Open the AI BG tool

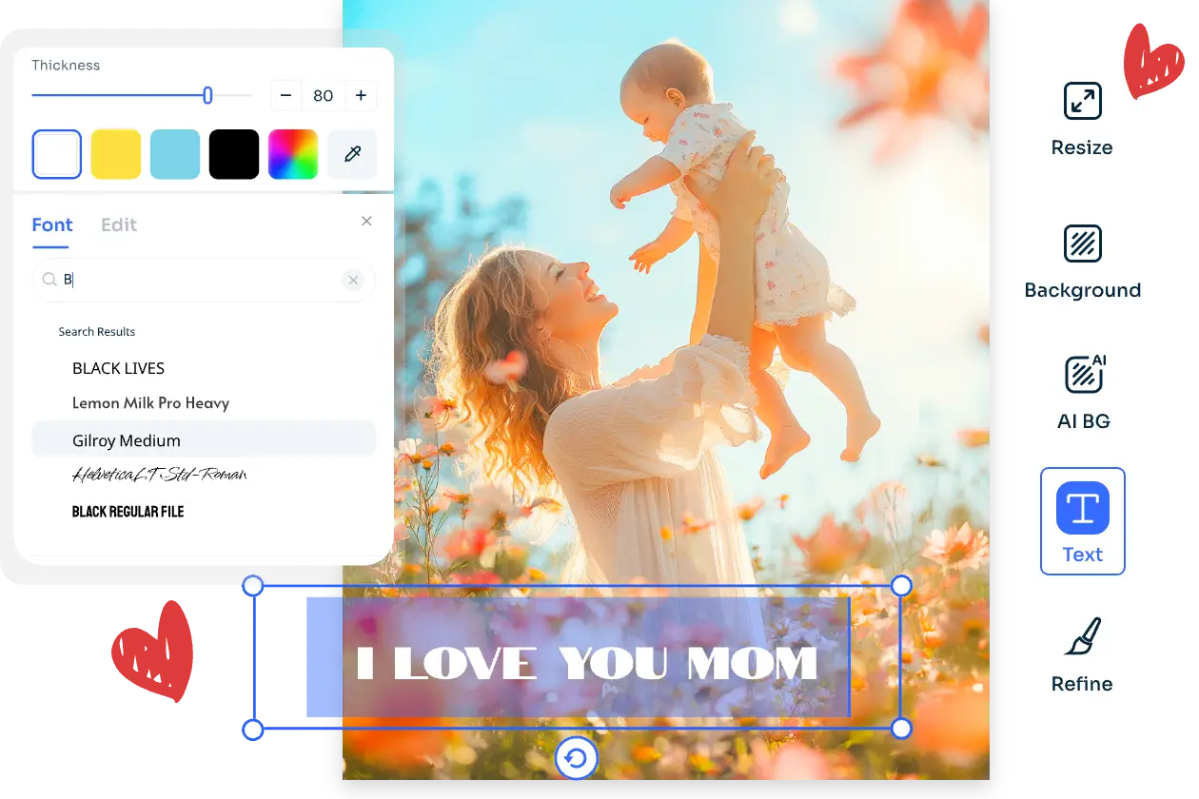click(1083, 374)
